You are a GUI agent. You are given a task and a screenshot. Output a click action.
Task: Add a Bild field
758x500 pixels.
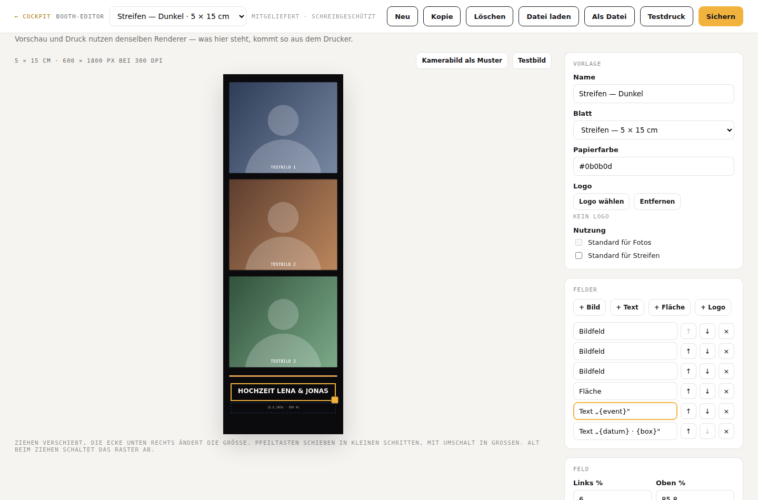coord(590,307)
